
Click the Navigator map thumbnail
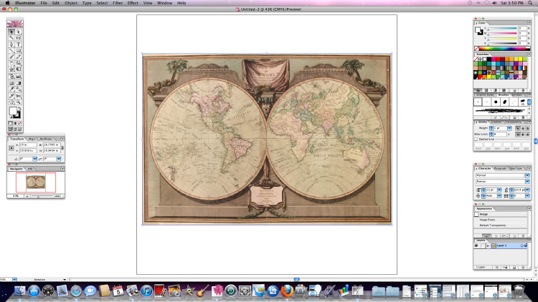[x=36, y=182]
